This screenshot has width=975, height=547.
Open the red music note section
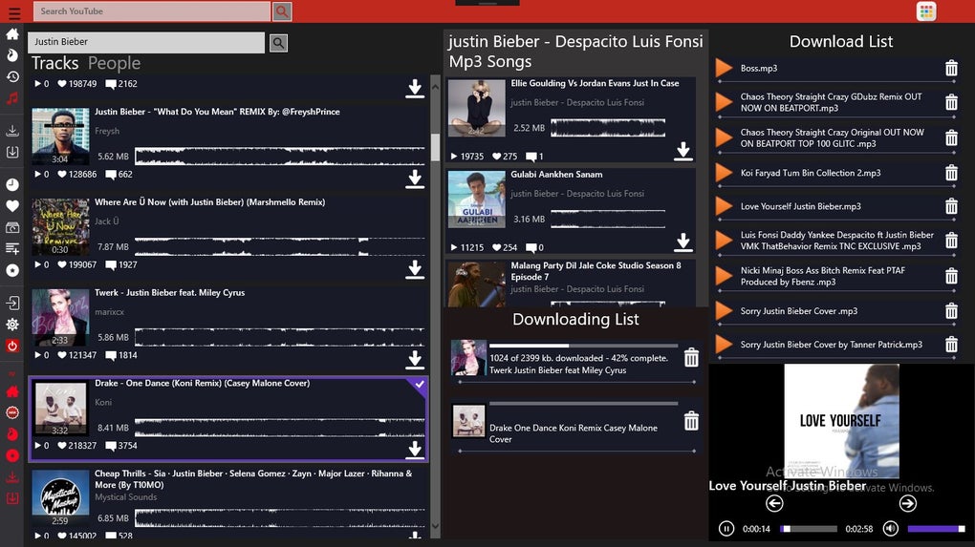pyautogui.click(x=12, y=98)
